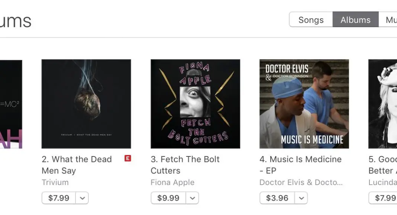Open the options arrow next to $9.99

[192, 198]
